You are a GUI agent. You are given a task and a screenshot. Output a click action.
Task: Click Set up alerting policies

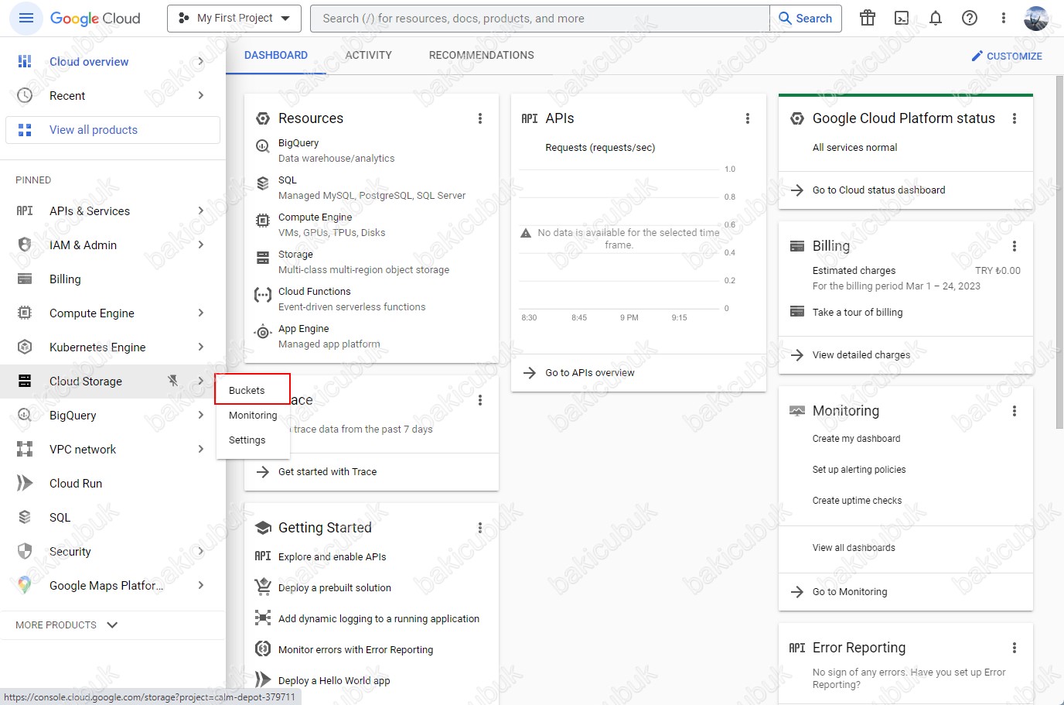pos(858,470)
